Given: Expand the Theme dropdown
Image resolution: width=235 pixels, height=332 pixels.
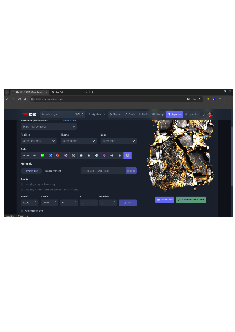Looking at the screenshot, I should 79,141.
